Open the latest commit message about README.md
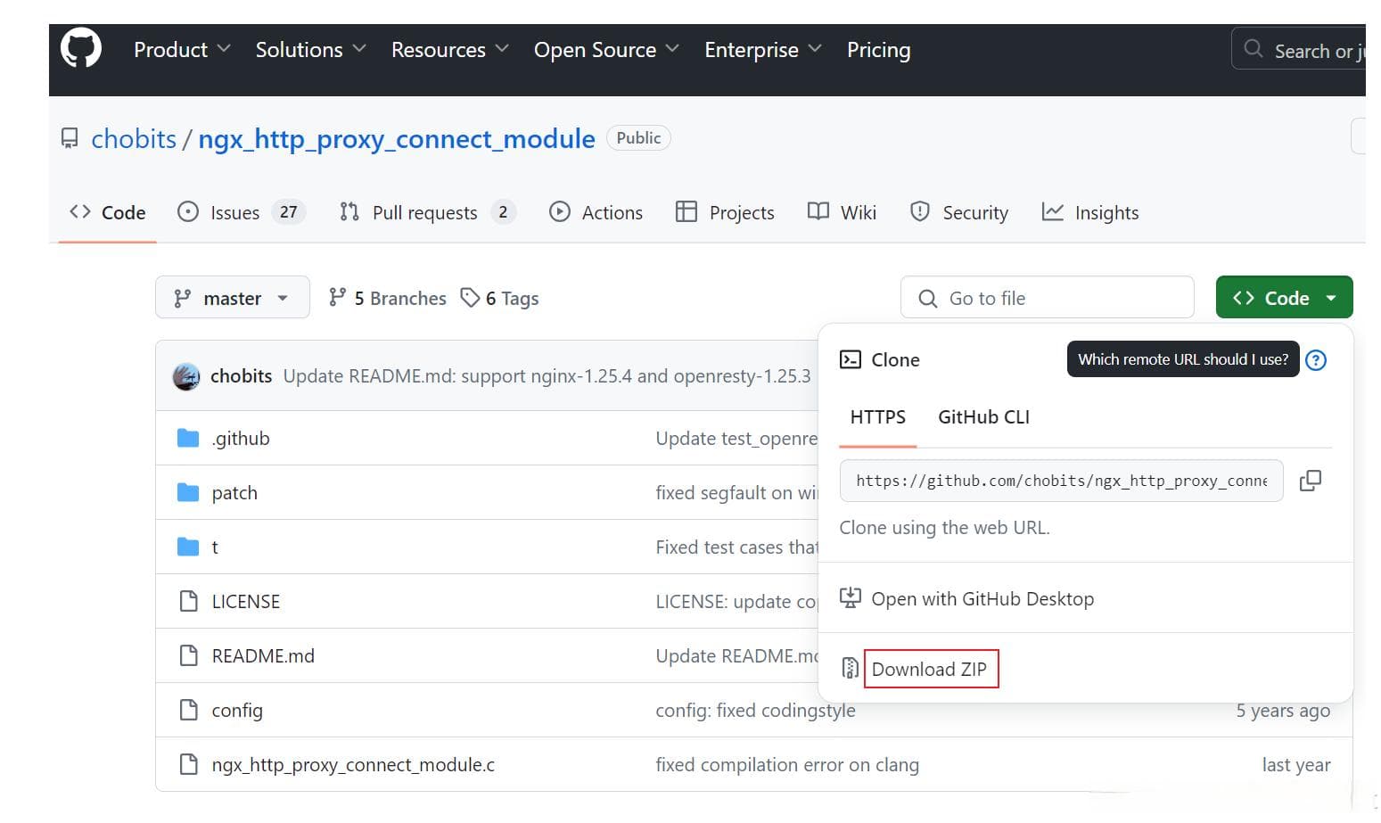The width and height of the screenshot is (1381, 823). (547, 376)
